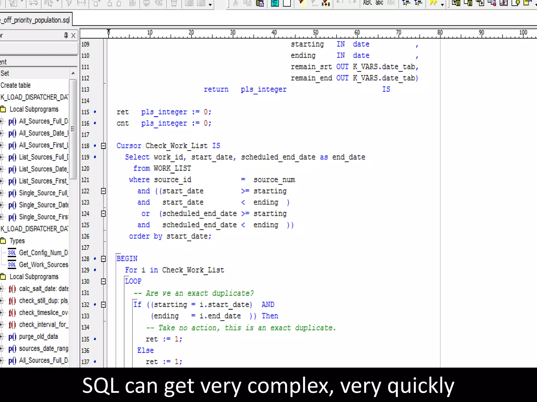The width and height of the screenshot is (537, 402).
Task: Click 'return' keyword on line 113
Action: [216, 90]
